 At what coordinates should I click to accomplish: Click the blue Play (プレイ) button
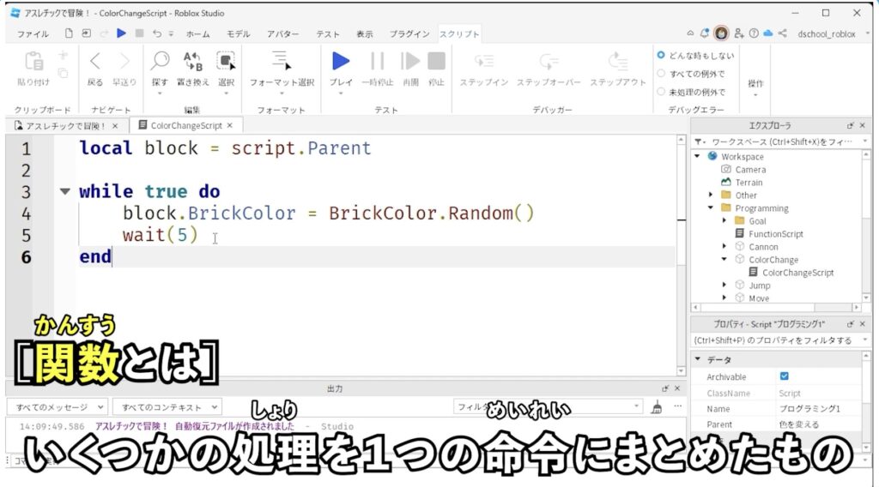pyautogui.click(x=341, y=62)
